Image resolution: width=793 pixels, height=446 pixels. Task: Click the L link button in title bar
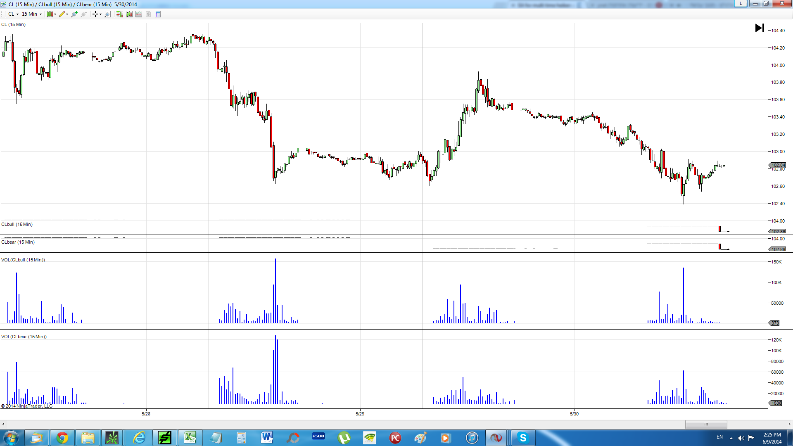[x=741, y=4]
